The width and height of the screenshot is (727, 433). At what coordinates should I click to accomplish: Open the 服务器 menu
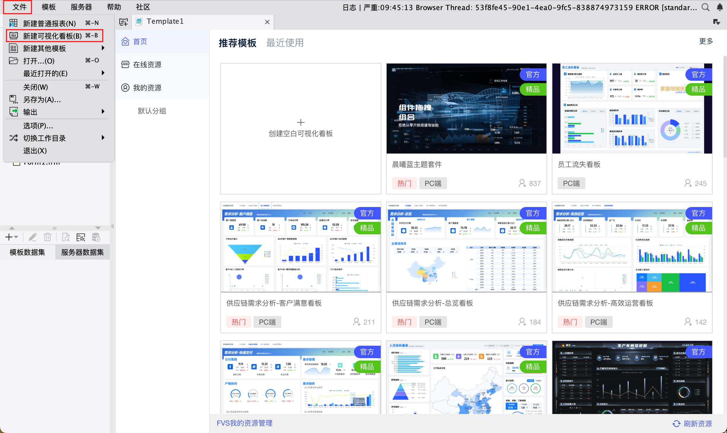click(x=81, y=7)
